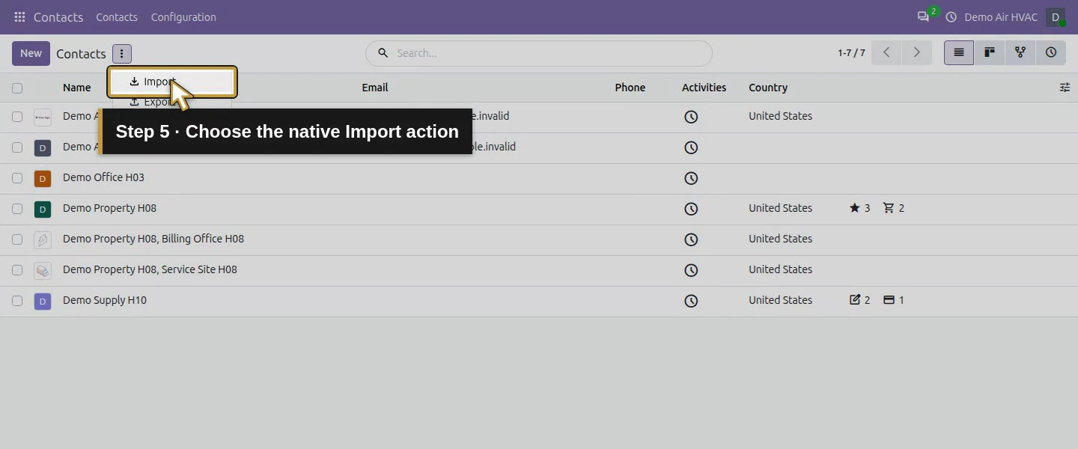Click the credit card icon on Demo Supply H10

click(889, 300)
